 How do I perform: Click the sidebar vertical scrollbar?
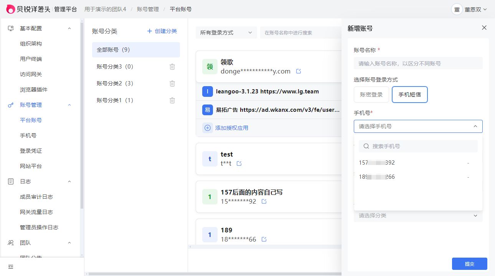pos(82,115)
